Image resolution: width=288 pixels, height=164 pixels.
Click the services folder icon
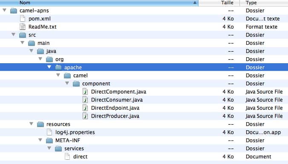click(x=58, y=149)
